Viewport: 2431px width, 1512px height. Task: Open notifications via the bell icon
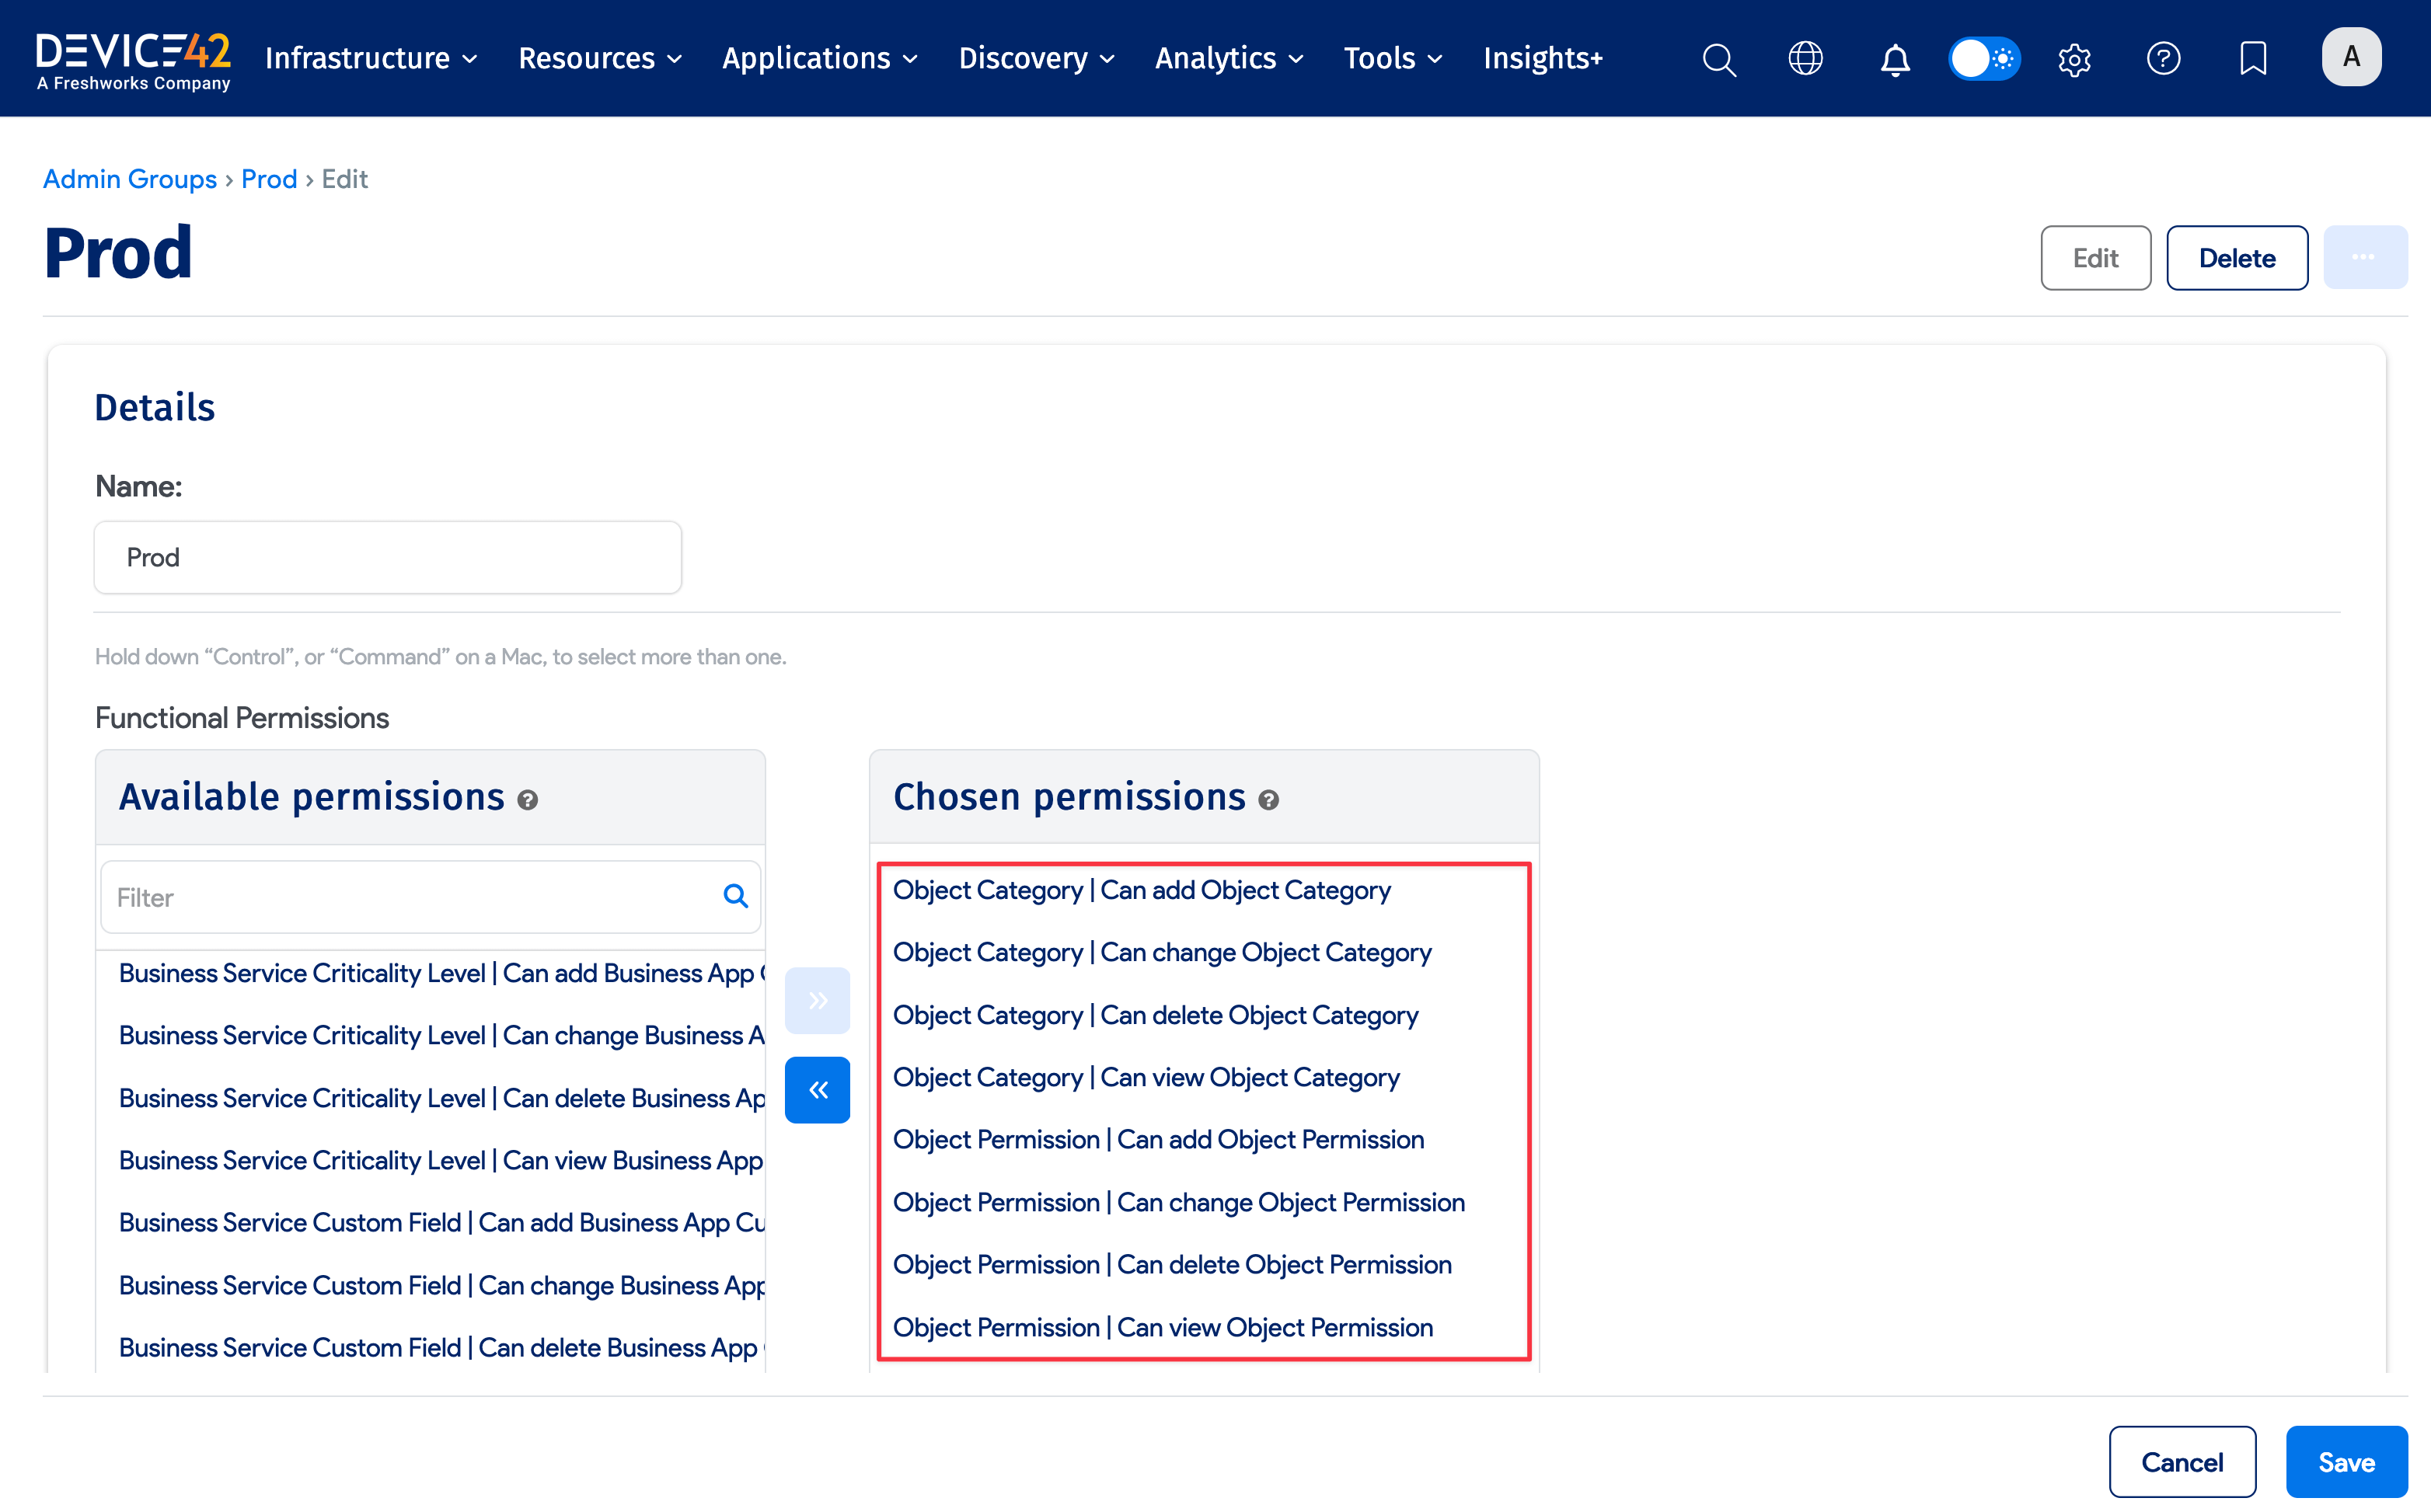1895,60
